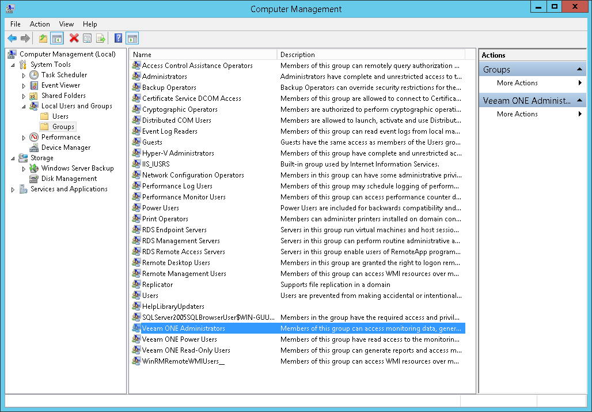Click the Up one level folder icon

[x=43, y=38]
